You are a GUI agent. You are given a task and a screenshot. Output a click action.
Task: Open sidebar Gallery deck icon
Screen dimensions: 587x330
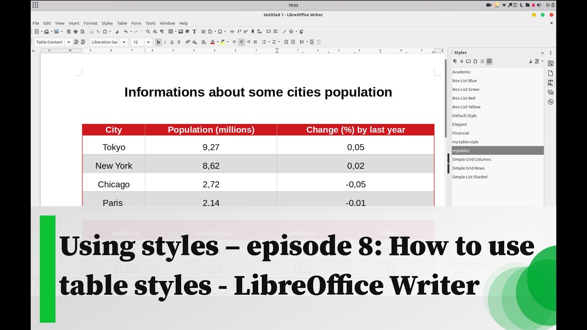551,92
